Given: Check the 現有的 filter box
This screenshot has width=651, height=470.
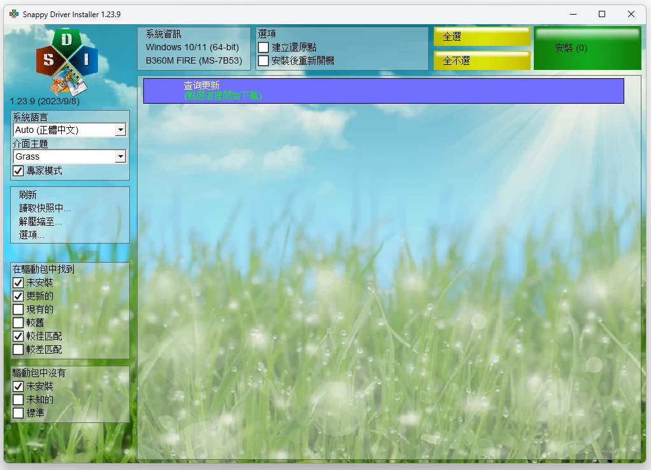Looking at the screenshot, I should pyautogui.click(x=18, y=310).
